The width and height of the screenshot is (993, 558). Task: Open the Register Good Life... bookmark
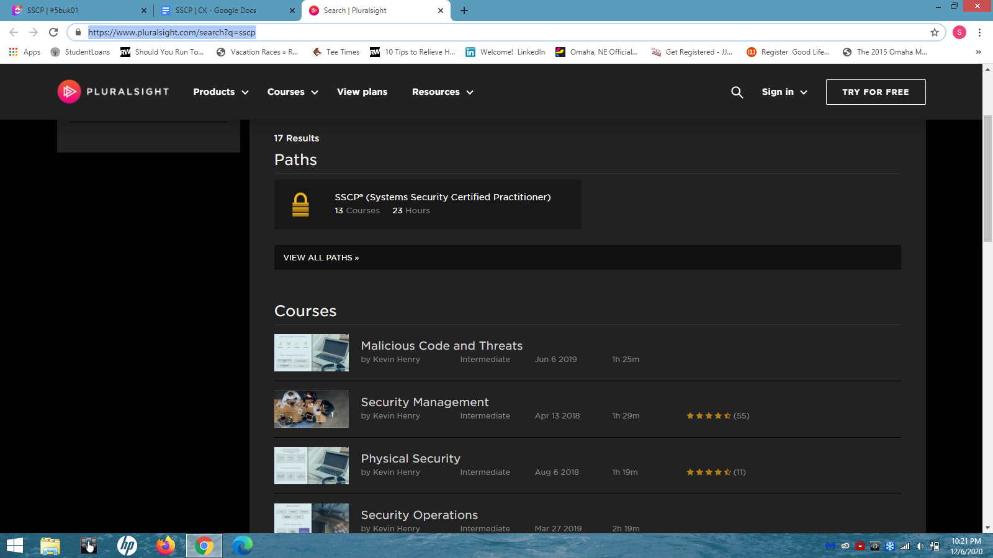(x=788, y=52)
